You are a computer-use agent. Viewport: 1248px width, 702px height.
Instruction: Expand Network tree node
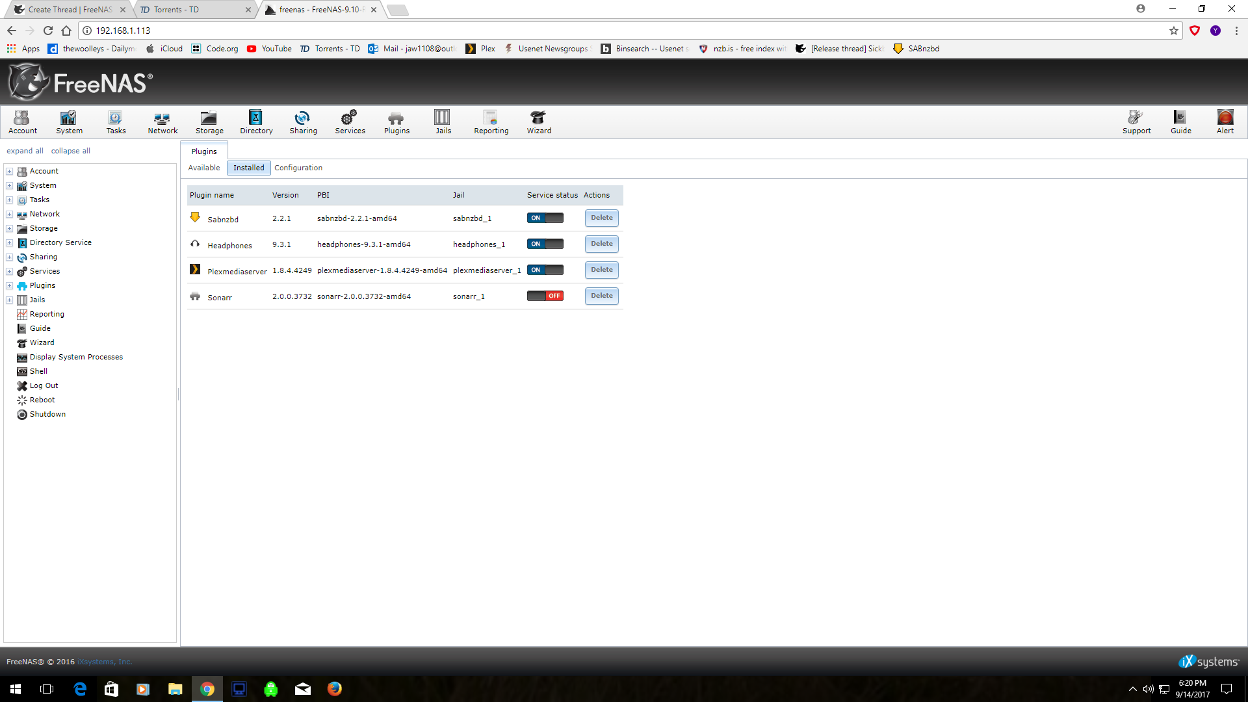click(x=10, y=214)
